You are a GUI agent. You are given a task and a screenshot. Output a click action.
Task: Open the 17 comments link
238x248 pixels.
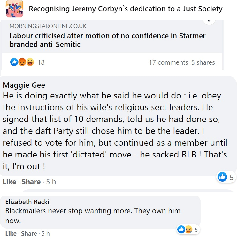pyautogui.click(x=168, y=62)
